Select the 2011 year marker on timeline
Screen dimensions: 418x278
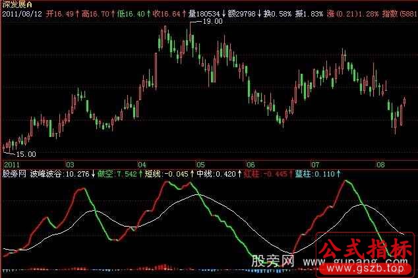click(12, 164)
